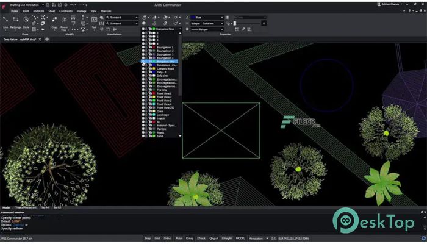The width and height of the screenshot is (427, 244).
Task: Toggle Ortho mode in status bar
Action: click(x=167, y=239)
